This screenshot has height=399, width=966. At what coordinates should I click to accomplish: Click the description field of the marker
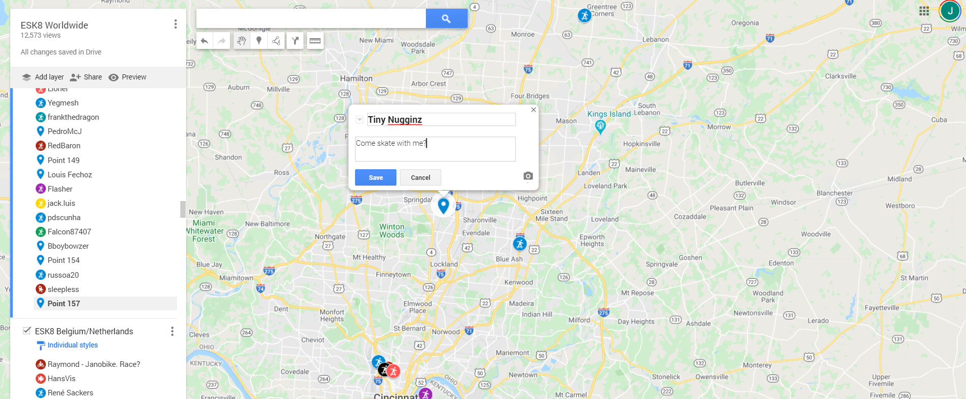point(435,149)
